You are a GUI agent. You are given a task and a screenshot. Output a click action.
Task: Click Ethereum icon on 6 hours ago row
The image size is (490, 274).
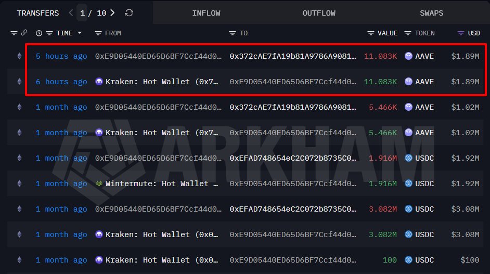point(19,82)
